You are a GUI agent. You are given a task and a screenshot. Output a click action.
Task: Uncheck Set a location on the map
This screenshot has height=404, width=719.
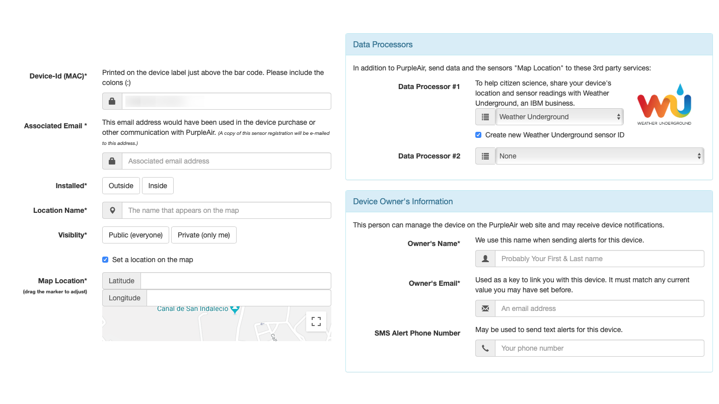point(105,260)
